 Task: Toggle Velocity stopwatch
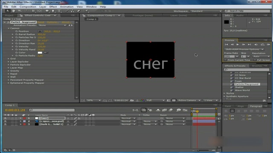(17, 46)
